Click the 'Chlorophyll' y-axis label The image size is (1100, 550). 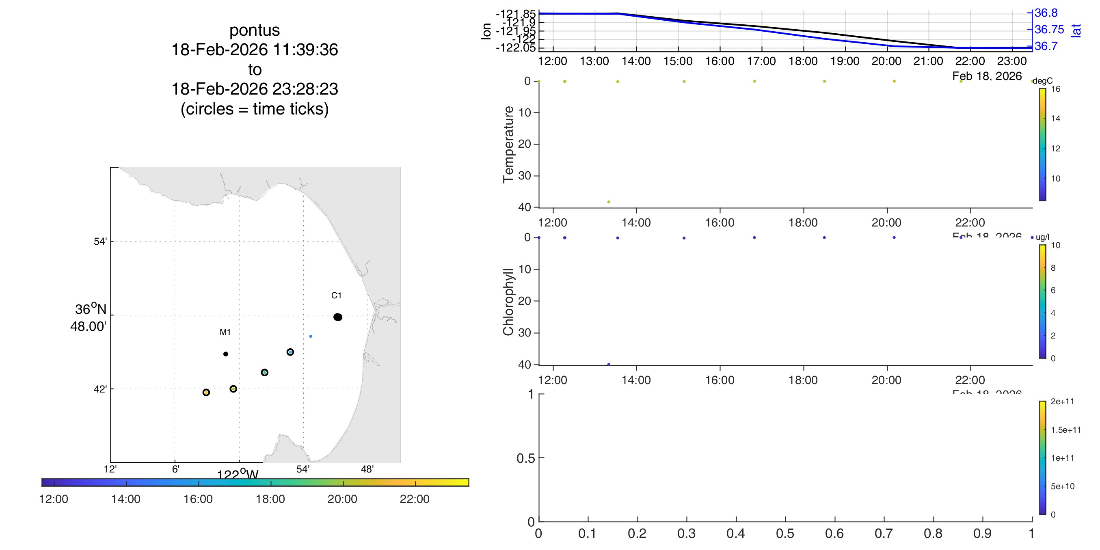tap(508, 302)
